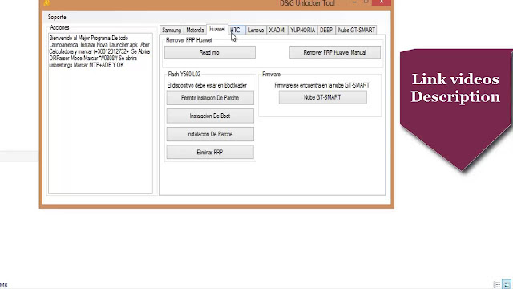Open the Soporte menu

(x=57, y=17)
